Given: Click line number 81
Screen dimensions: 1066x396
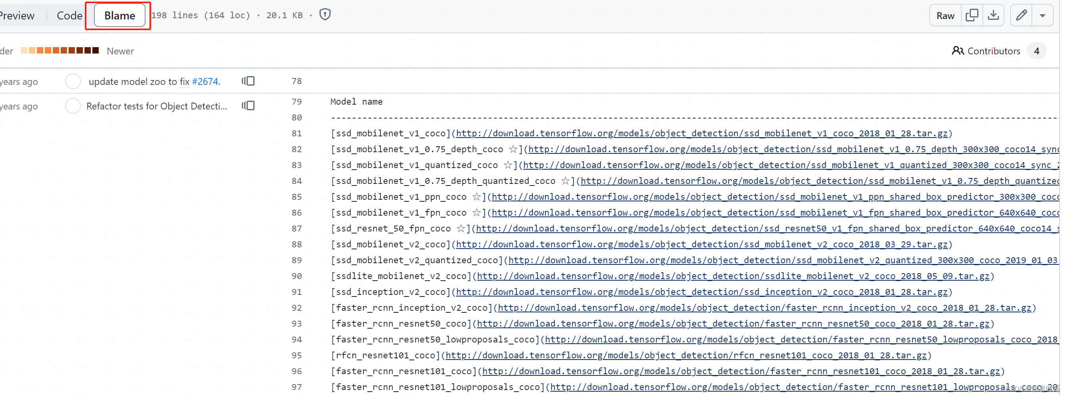Looking at the screenshot, I should [x=297, y=134].
